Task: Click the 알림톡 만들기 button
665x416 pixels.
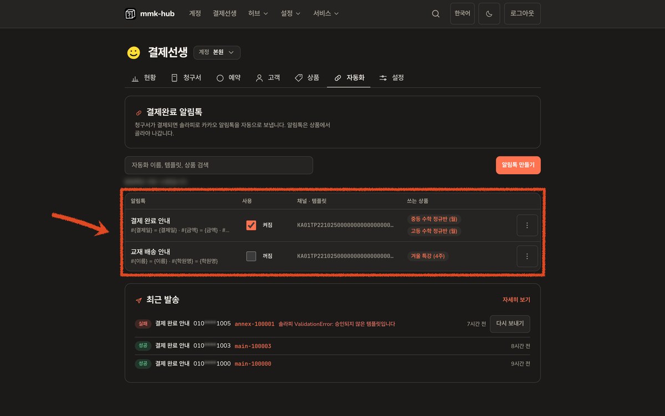Action: point(518,165)
